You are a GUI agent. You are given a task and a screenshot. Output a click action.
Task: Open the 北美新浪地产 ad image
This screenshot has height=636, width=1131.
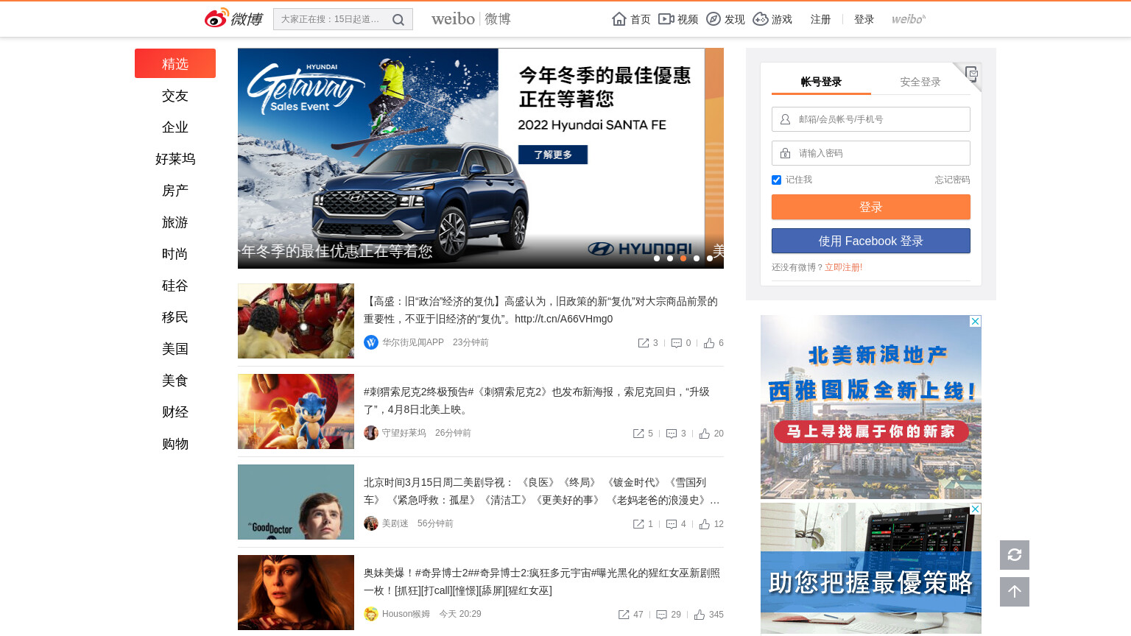coord(871,407)
